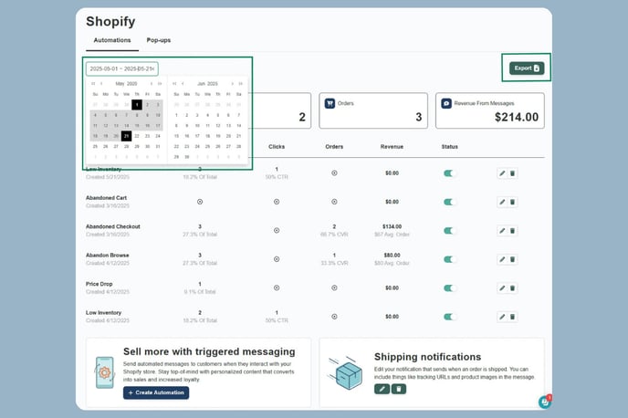This screenshot has height=418, width=628.
Task: Edit the Low Inventory automation created 4/12/2025
Action: pyautogui.click(x=502, y=317)
